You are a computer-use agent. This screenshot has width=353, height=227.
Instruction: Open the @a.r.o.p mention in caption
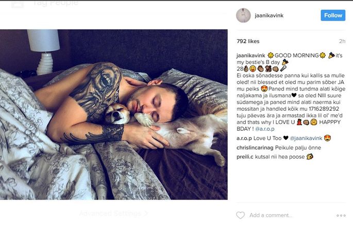pyautogui.click(x=264, y=129)
